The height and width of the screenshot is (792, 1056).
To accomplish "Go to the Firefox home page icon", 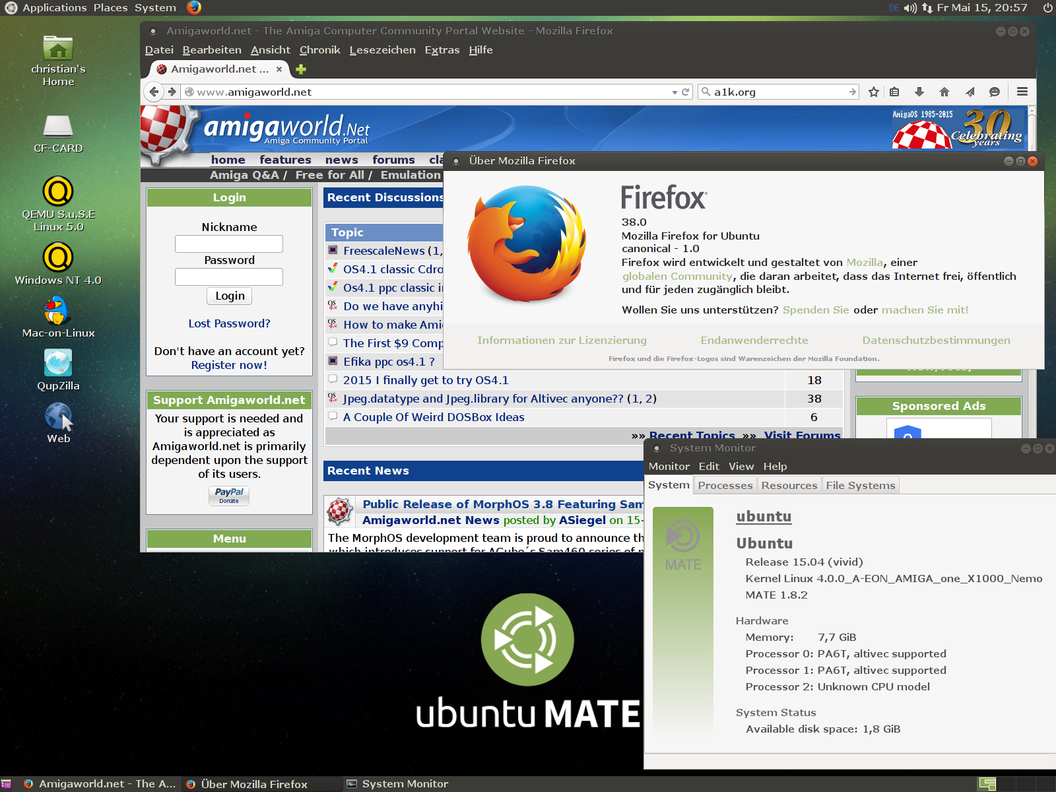I will (944, 92).
